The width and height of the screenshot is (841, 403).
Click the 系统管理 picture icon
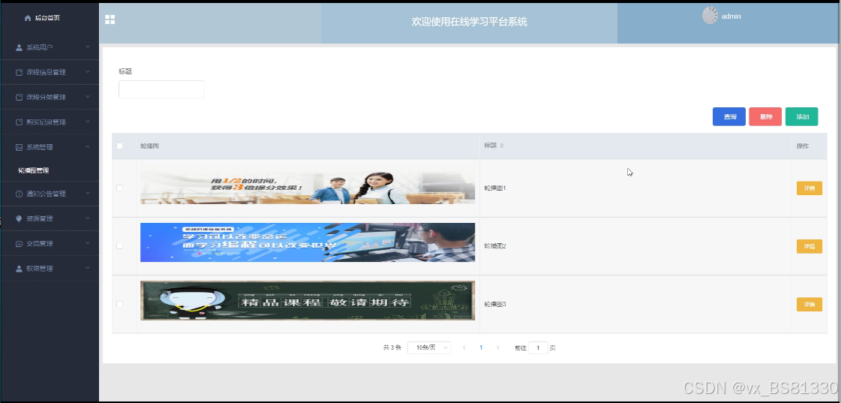point(20,147)
